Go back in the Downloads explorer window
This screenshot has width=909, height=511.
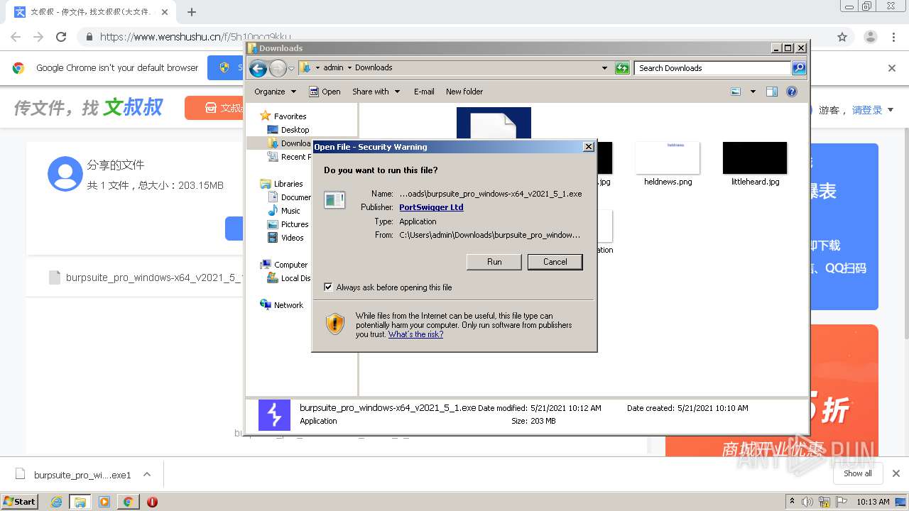point(258,68)
